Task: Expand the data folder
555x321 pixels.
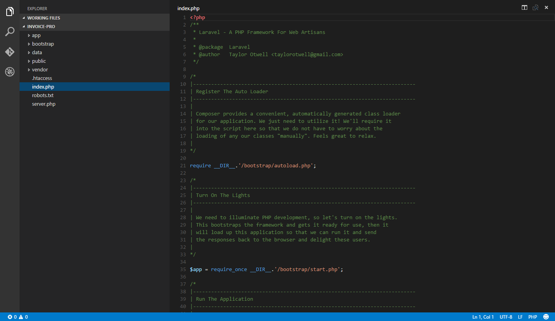Action: [x=29, y=53]
